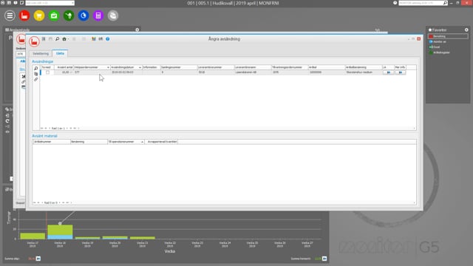This screenshot has width=473, height=266.
Task: Open the Till operationsnummer column sort arrow
Action: pyautogui.click(x=143, y=142)
